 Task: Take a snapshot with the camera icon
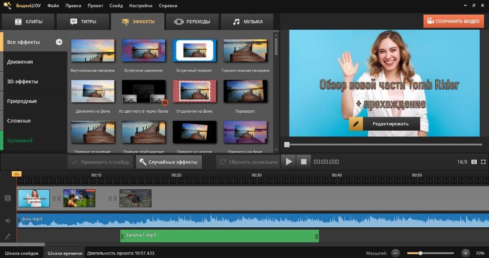pyautogui.click(x=474, y=162)
